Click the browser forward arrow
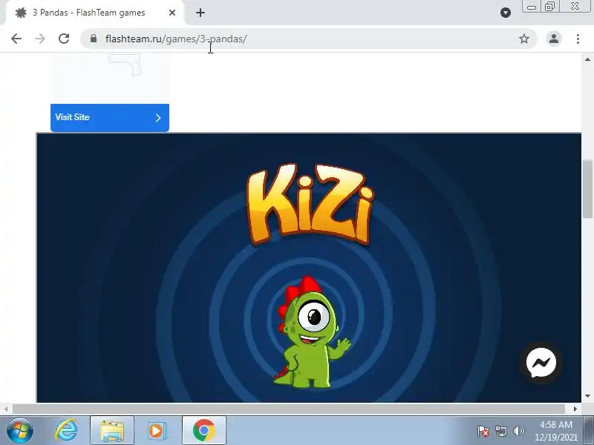594x445 pixels. 40,39
